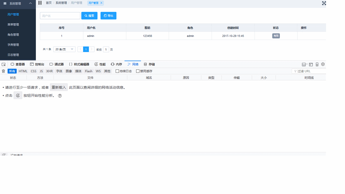345x194 pixels.
Task: Open the devtools dock position menu
Action: pos(305,64)
